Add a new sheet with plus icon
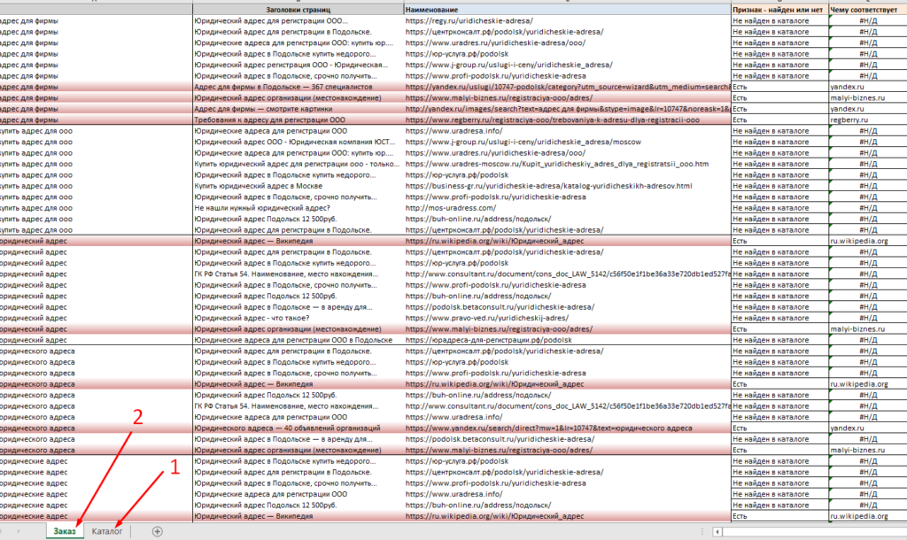907x540 pixels. pyautogui.click(x=158, y=531)
